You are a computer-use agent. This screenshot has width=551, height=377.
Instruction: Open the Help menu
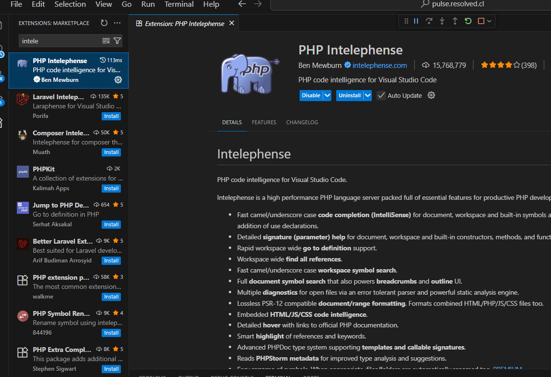pos(211,4)
